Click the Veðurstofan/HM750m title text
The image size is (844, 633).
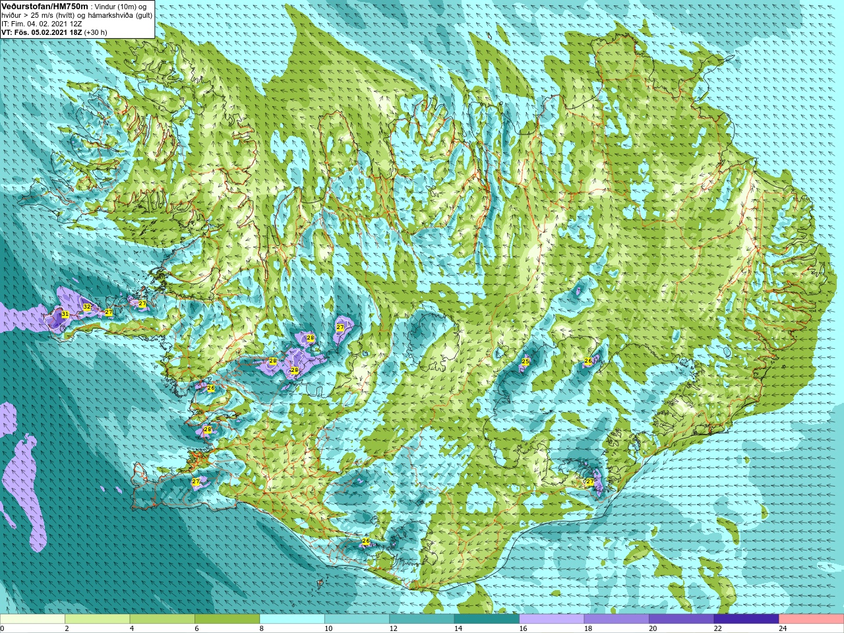[x=45, y=6]
